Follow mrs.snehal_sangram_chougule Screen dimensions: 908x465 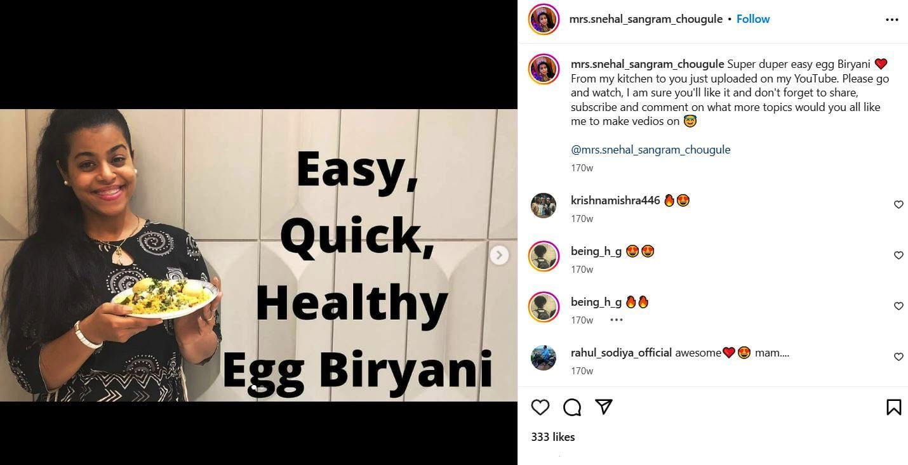coord(753,19)
